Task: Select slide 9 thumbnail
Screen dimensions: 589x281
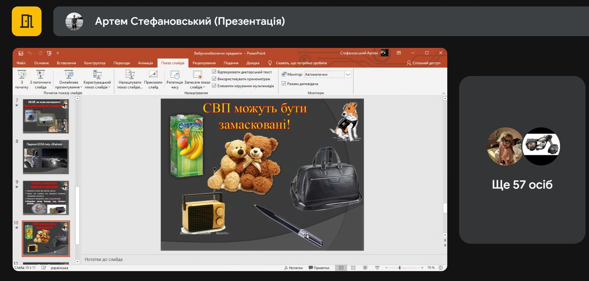Action: pos(46,198)
